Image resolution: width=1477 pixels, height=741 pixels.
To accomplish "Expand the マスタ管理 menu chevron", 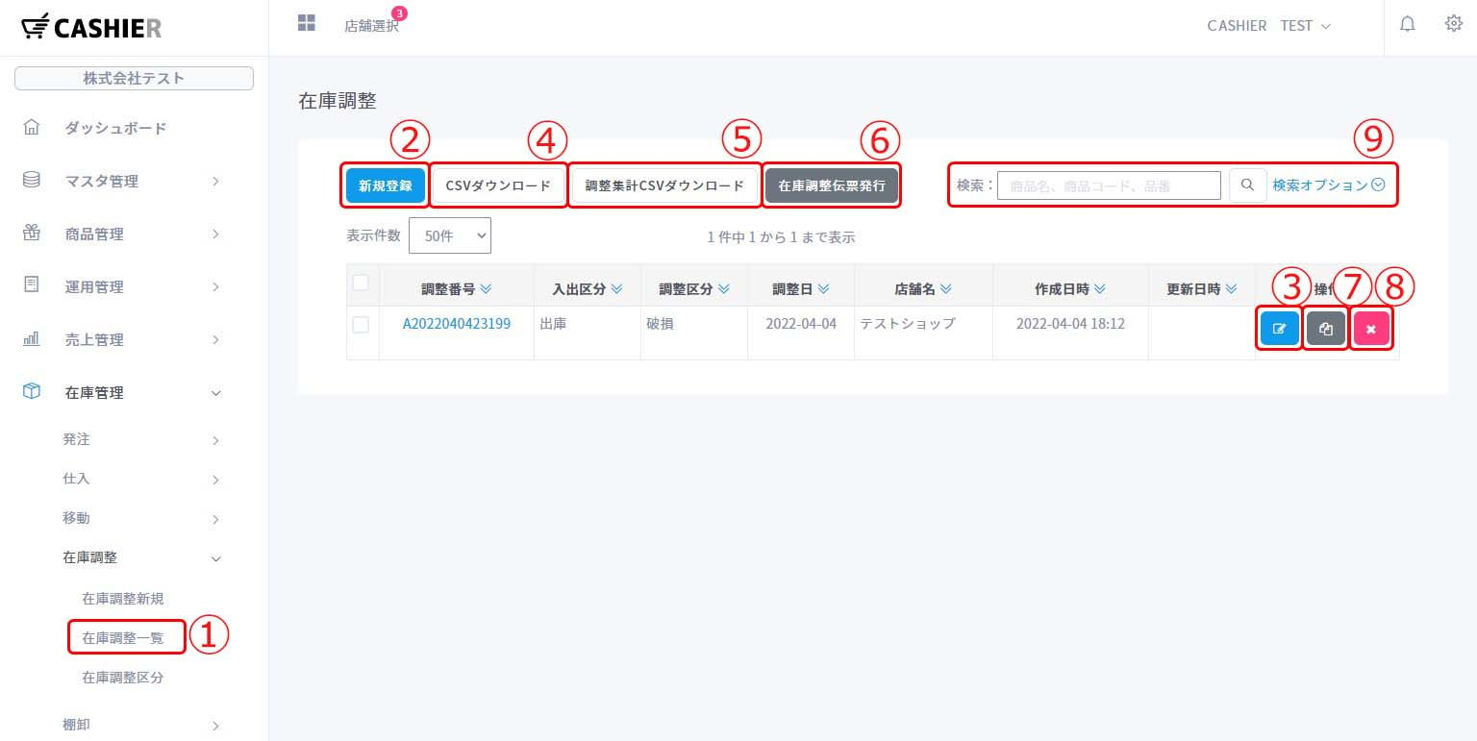I will click(215, 181).
